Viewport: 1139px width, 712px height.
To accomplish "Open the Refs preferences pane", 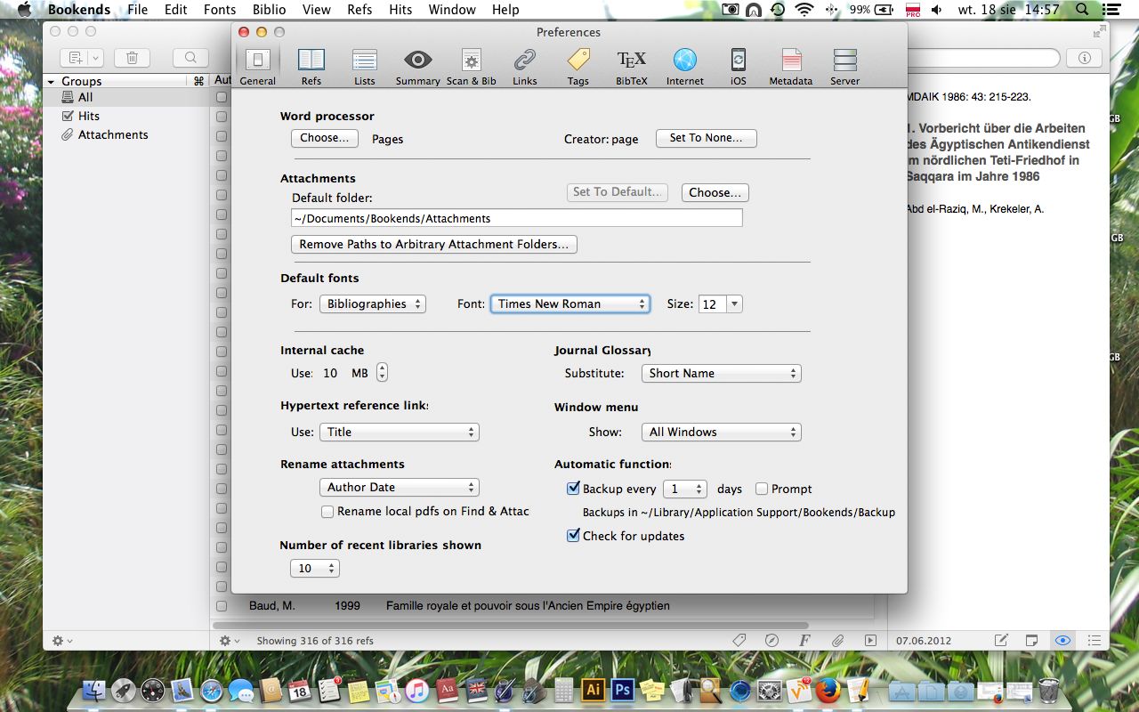I will tap(311, 67).
